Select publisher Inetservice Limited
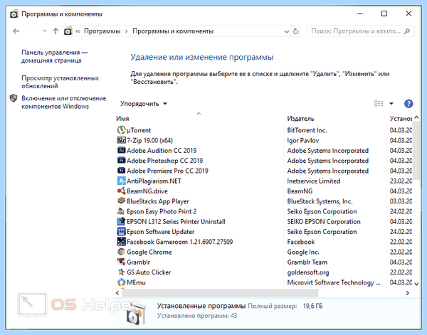 click(313, 181)
